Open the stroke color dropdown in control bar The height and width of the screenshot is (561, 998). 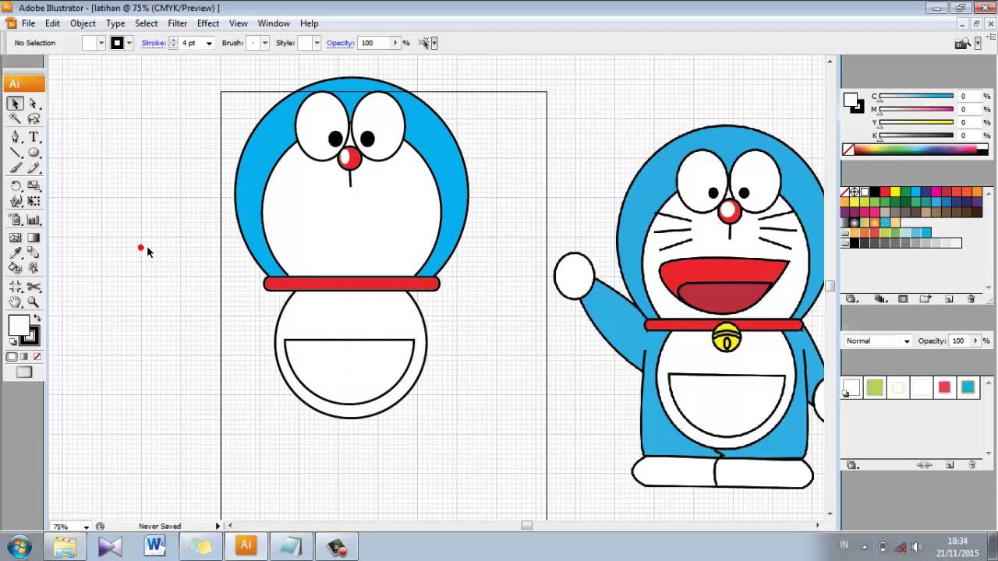(129, 43)
